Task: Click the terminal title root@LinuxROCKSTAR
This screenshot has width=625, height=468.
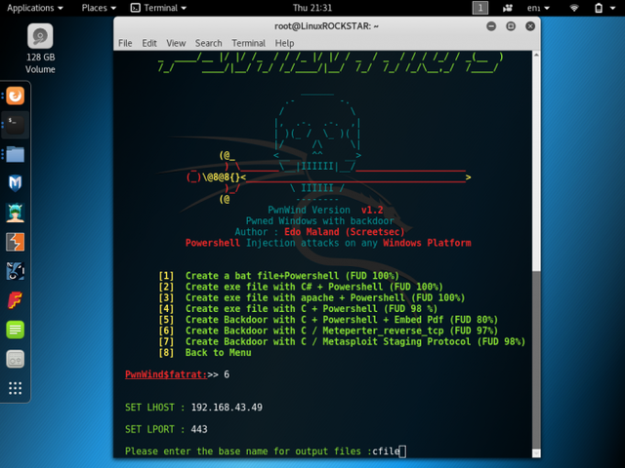Action: (x=326, y=26)
